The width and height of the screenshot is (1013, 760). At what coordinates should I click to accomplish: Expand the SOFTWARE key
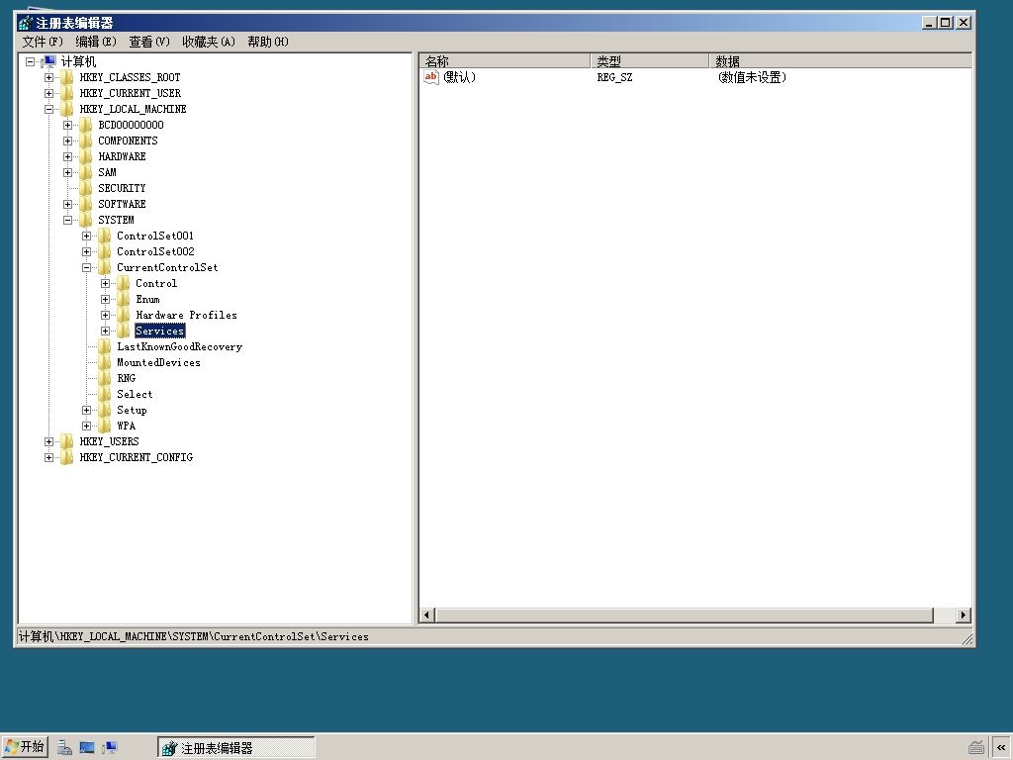click(67, 204)
